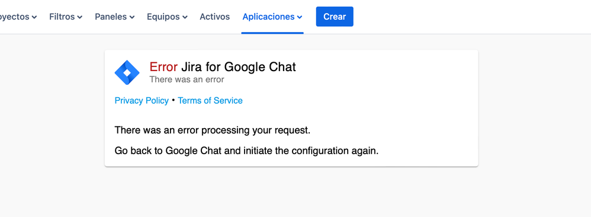Go to Activos in navigation bar
591x217 pixels.
[x=214, y=17]
